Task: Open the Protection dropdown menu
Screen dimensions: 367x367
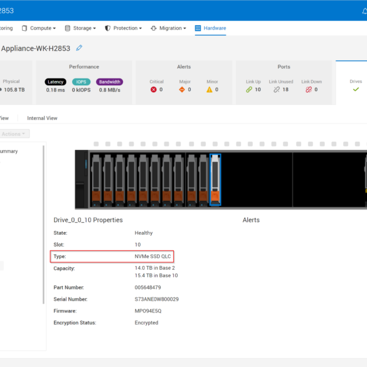Action: 124,28
